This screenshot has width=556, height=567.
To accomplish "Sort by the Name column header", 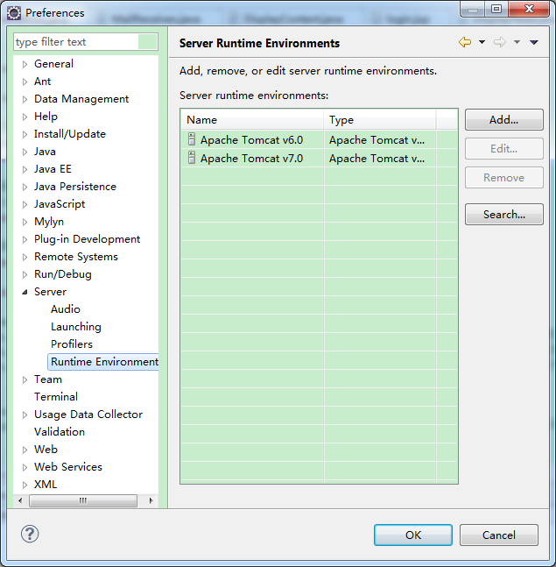I will [x=252, y=120].
